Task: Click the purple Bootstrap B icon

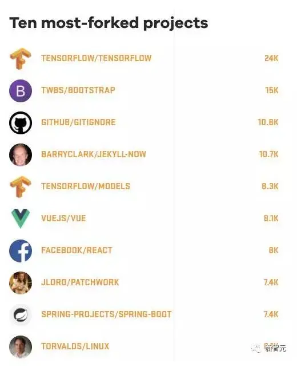Action: pos(21,91)
